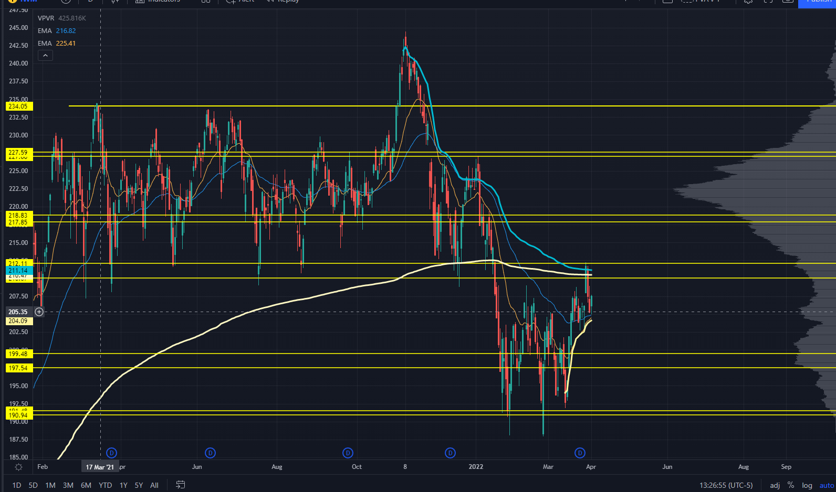Set the range to 6M

coord(86,485)
